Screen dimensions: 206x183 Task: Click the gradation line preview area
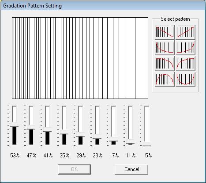click(80, 58)
